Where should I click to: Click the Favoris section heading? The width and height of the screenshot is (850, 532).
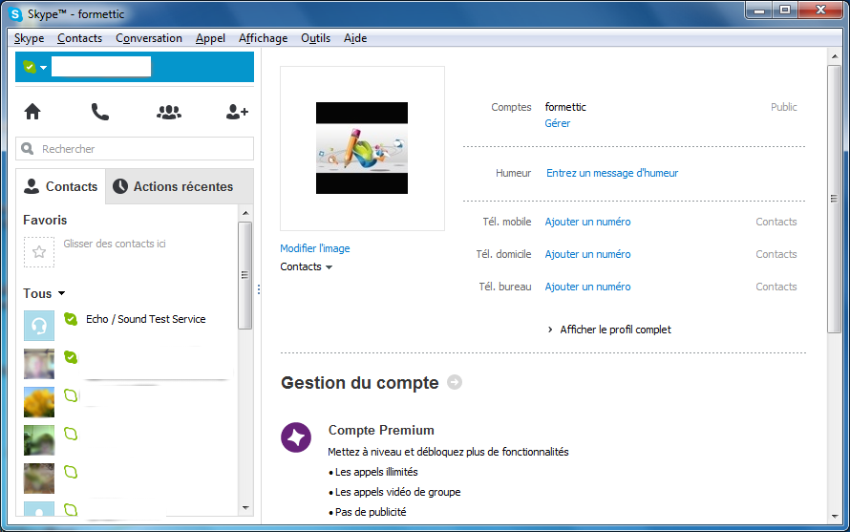tap(45, 221)
